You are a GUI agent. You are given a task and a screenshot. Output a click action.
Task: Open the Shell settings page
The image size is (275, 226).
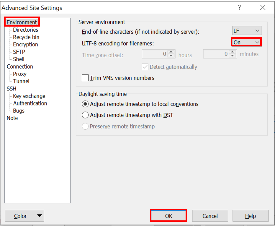19,59
